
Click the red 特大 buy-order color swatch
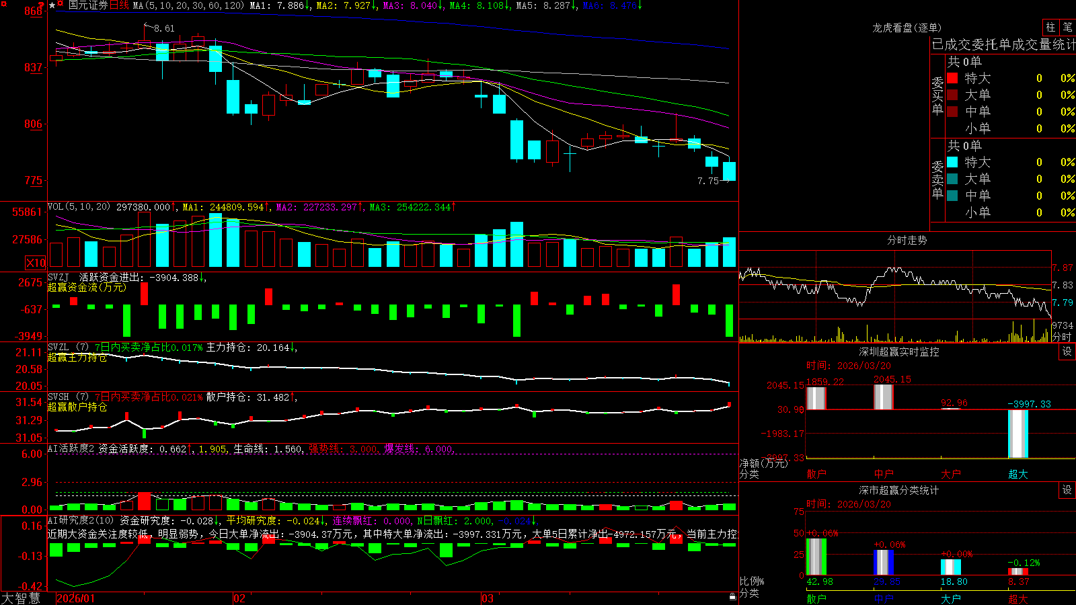952,78
